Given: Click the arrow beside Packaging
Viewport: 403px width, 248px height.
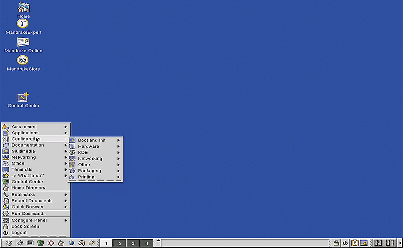Looking at the screenshot, I should 118,171.
